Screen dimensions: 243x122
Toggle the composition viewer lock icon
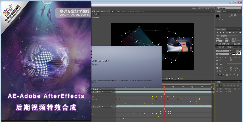click(94, 11)
